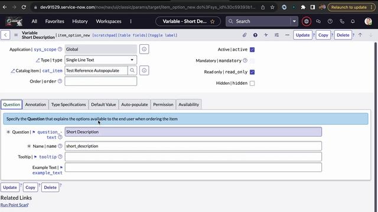This screenshot has width=378, height=212.
Task: Open the Type dropdown Single Line Text
Action: coord(101,60)
